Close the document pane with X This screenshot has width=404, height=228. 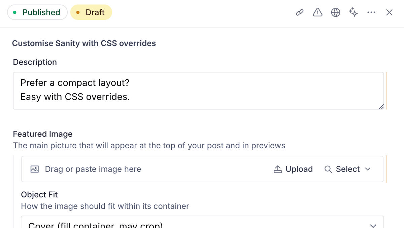coord(389,13)
